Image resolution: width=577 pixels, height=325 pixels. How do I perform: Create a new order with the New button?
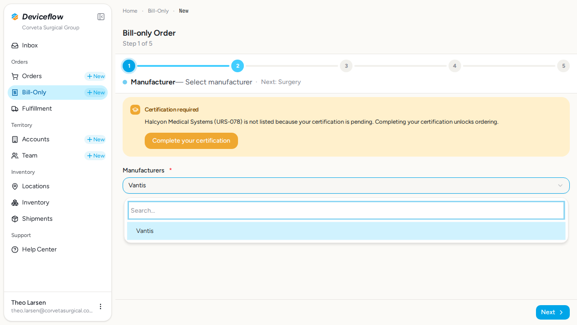[95, 76]
